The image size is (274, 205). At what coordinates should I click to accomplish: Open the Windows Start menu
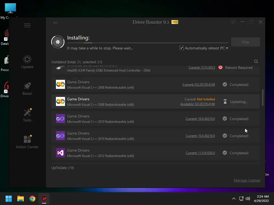pyautogui.click(x=9, y=199)
